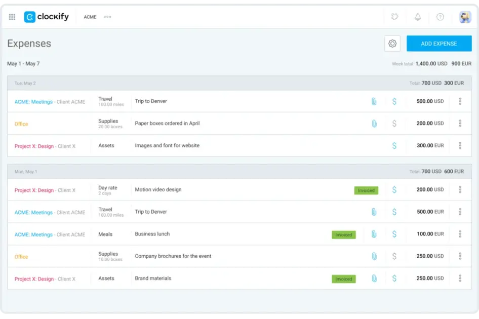This screenshot has width=479, height=319.
Task: View receipt paperclip for Business lunch
Action: click(x=374, y=234)
